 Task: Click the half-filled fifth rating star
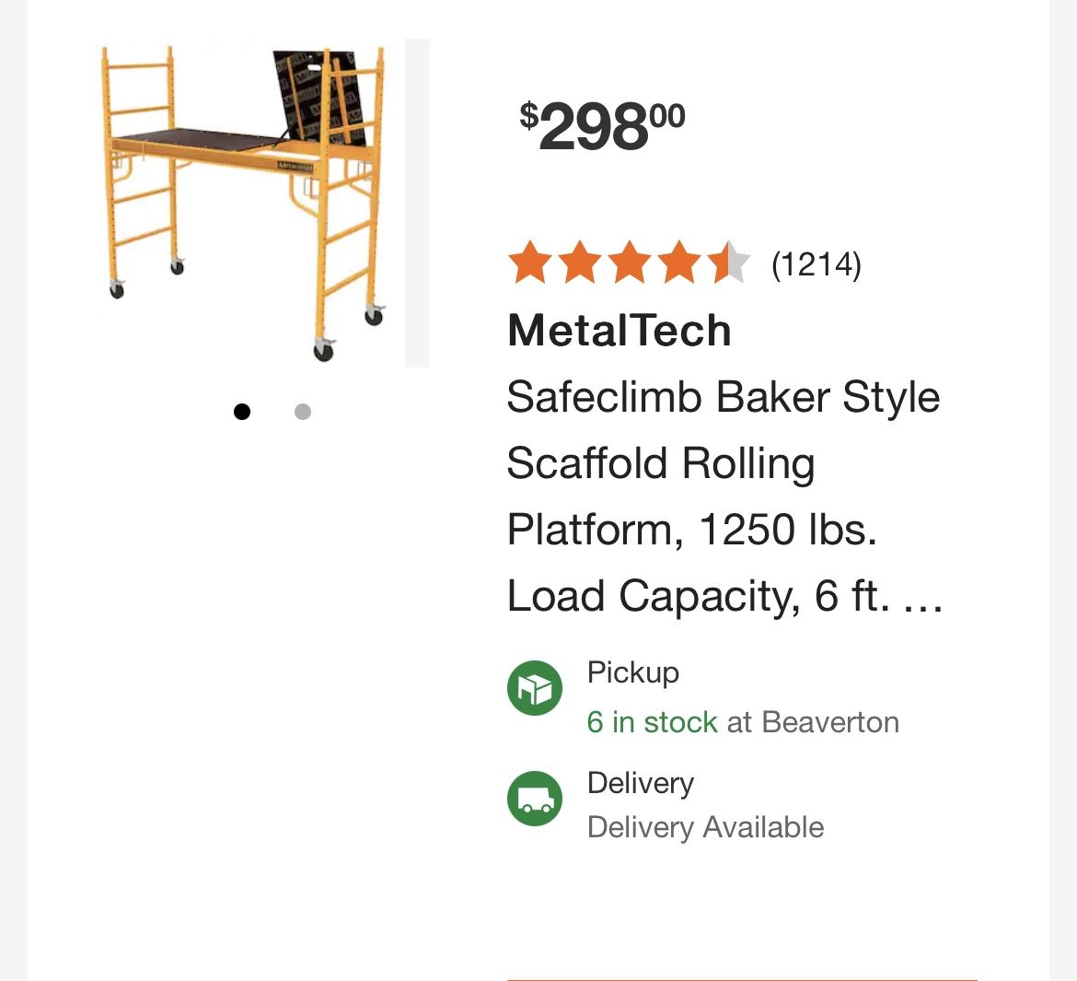729,263
